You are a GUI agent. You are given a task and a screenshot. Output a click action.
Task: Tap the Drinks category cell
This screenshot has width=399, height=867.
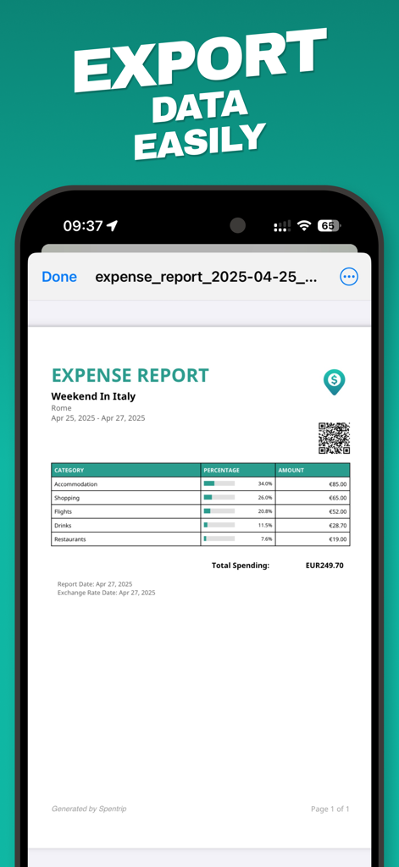click(126, 525)
